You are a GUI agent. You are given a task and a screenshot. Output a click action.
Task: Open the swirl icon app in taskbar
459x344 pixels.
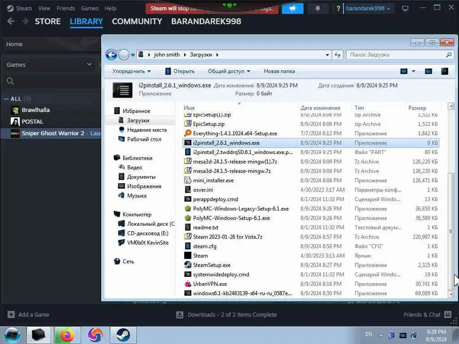pyautogui.click(x=95, y=335)
